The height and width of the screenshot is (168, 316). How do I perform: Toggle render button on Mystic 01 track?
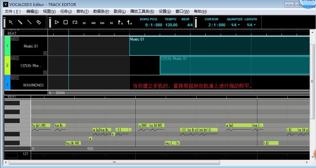(x=45, y=53)
